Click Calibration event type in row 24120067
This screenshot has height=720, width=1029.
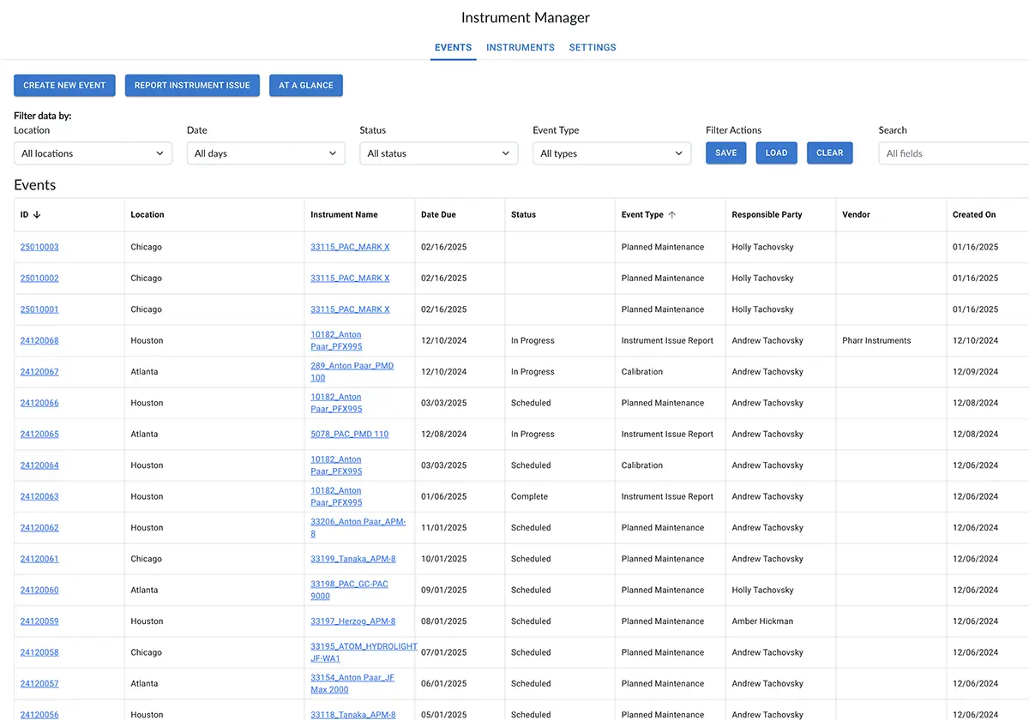(642, 372)
